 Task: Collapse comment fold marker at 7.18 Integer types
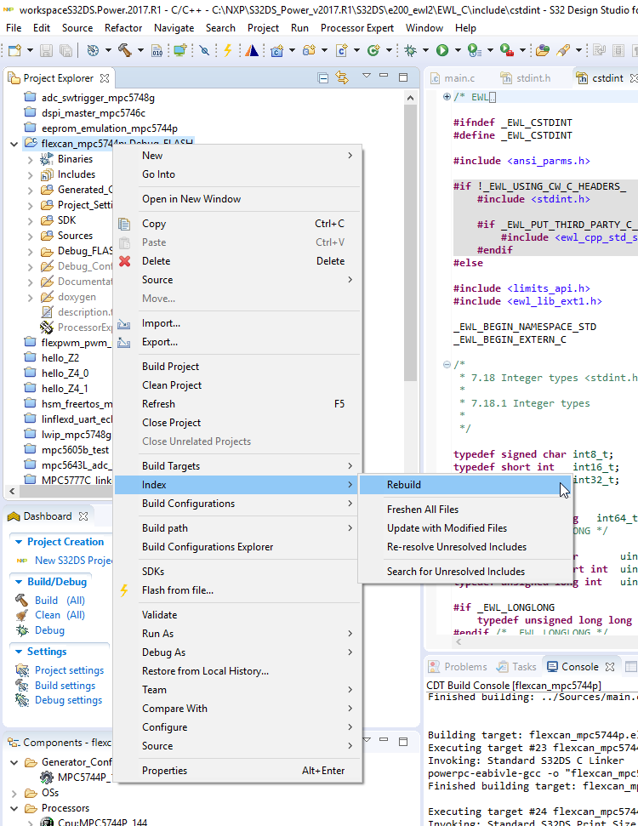447,365
